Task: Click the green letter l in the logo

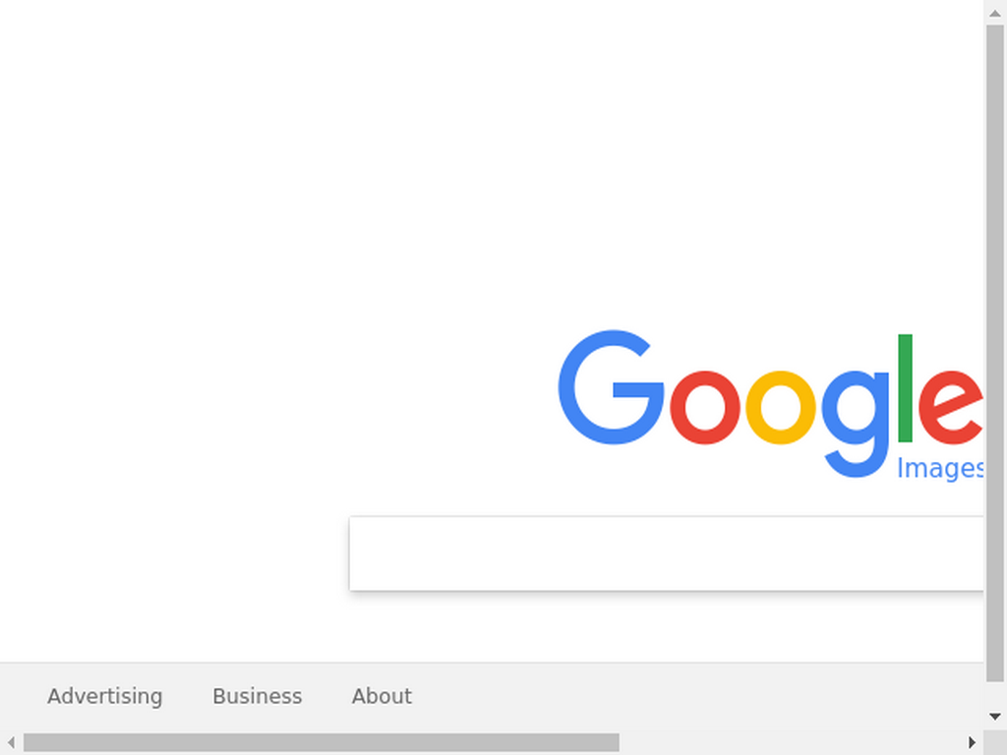Action: click(905, 387)
